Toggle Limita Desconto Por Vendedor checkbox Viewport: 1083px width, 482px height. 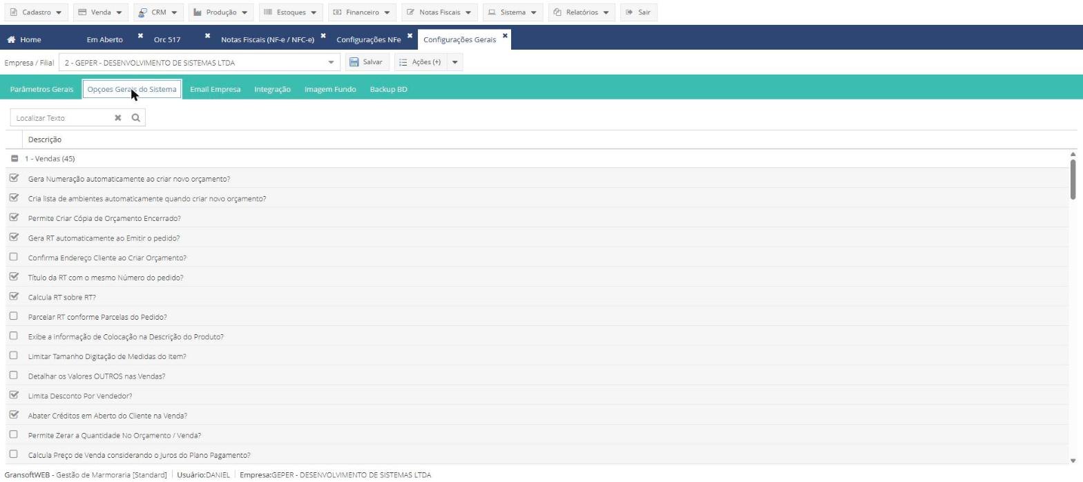[x=14, y=396]
